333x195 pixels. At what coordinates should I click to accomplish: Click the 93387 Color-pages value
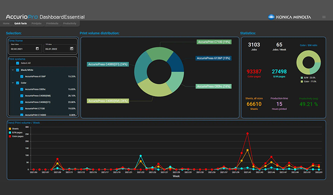(254, 71)
